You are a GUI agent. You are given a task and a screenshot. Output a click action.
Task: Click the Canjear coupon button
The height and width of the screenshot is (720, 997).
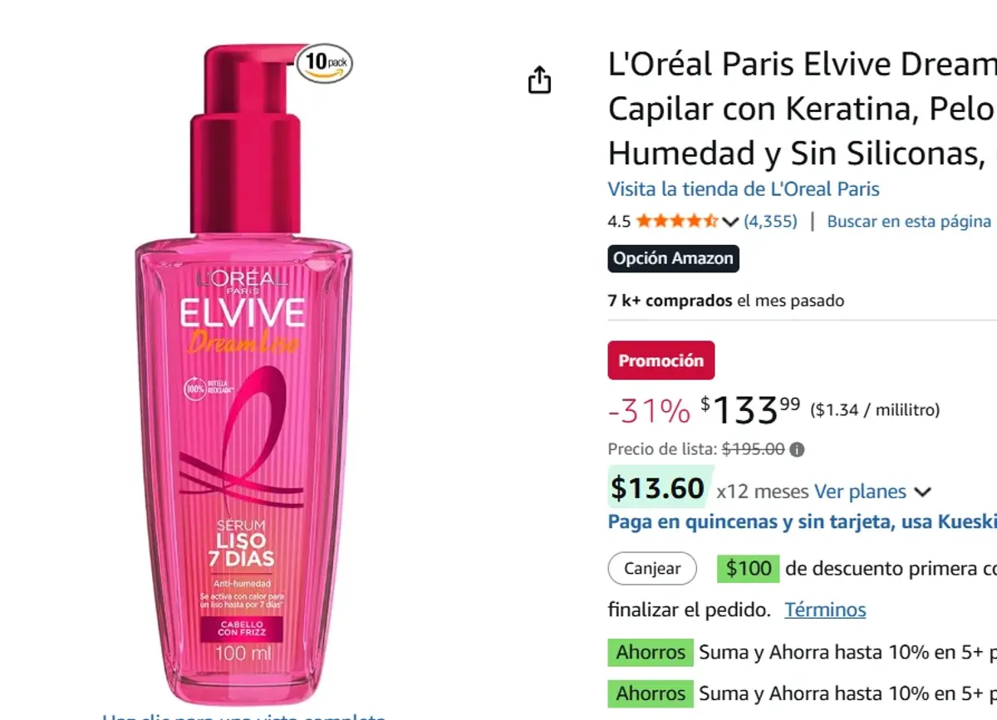point(652,569)
